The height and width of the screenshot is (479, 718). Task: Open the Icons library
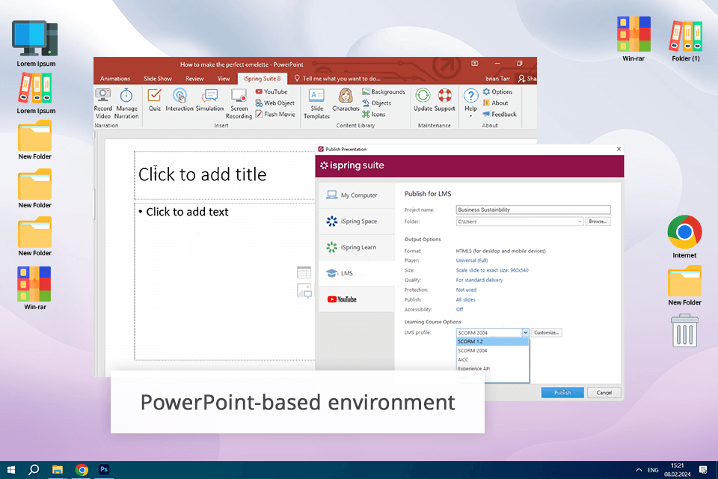click(x=374, y=114)
